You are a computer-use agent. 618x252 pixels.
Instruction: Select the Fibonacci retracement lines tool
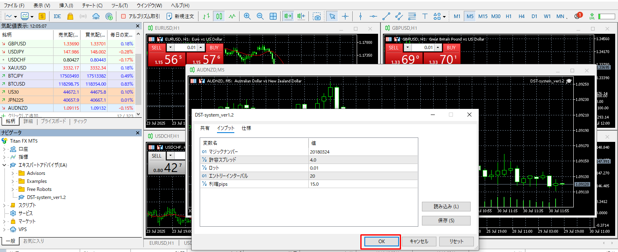click(x=412, y=16)
